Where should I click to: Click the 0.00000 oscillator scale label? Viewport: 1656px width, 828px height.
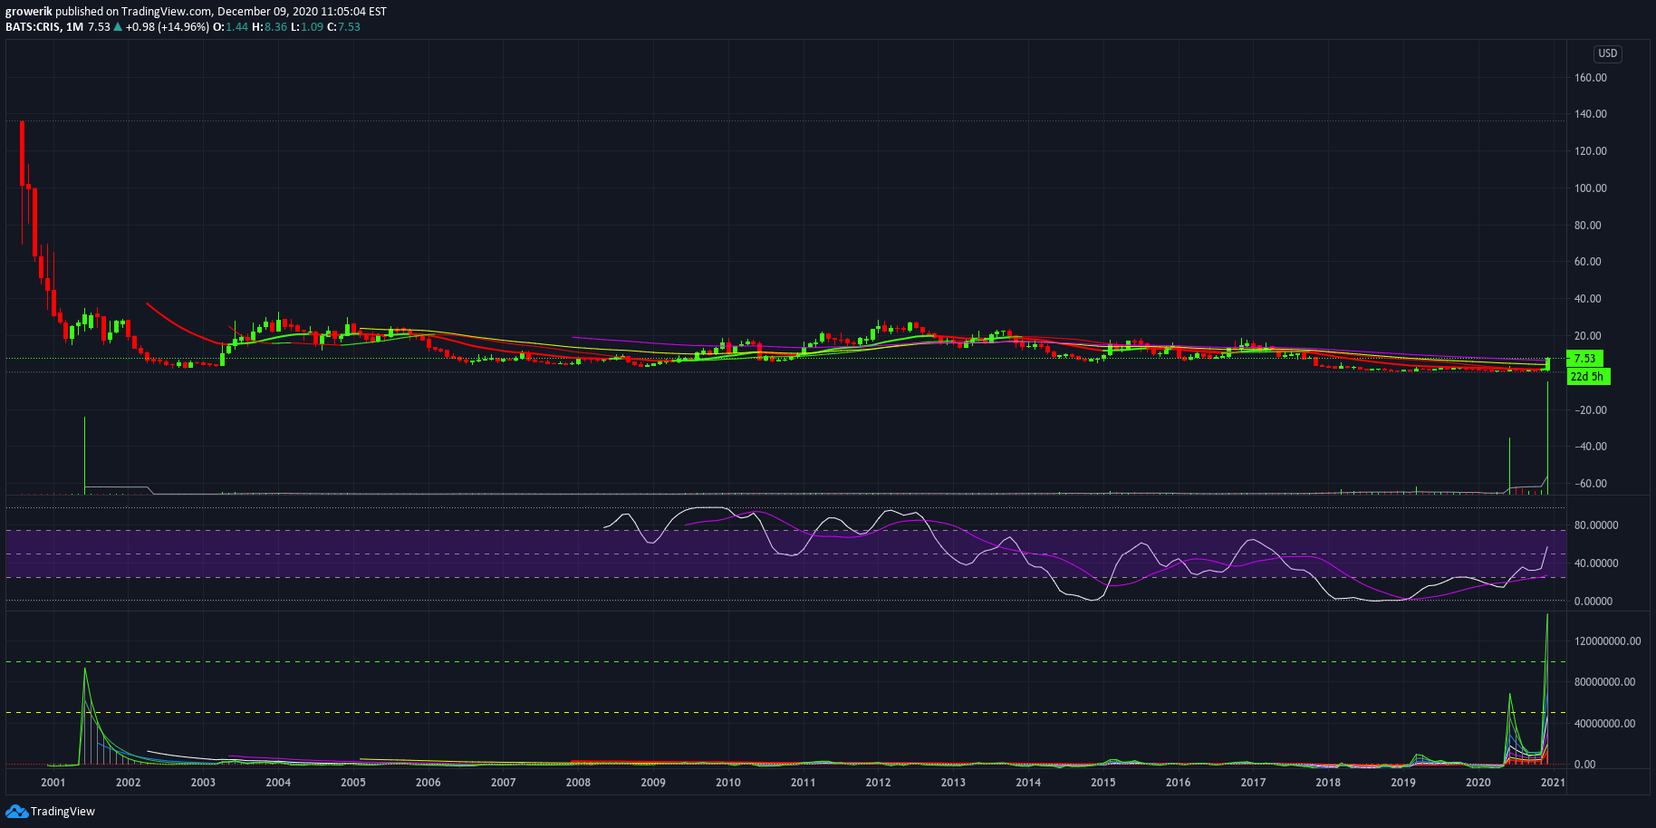click(1593, 602)
